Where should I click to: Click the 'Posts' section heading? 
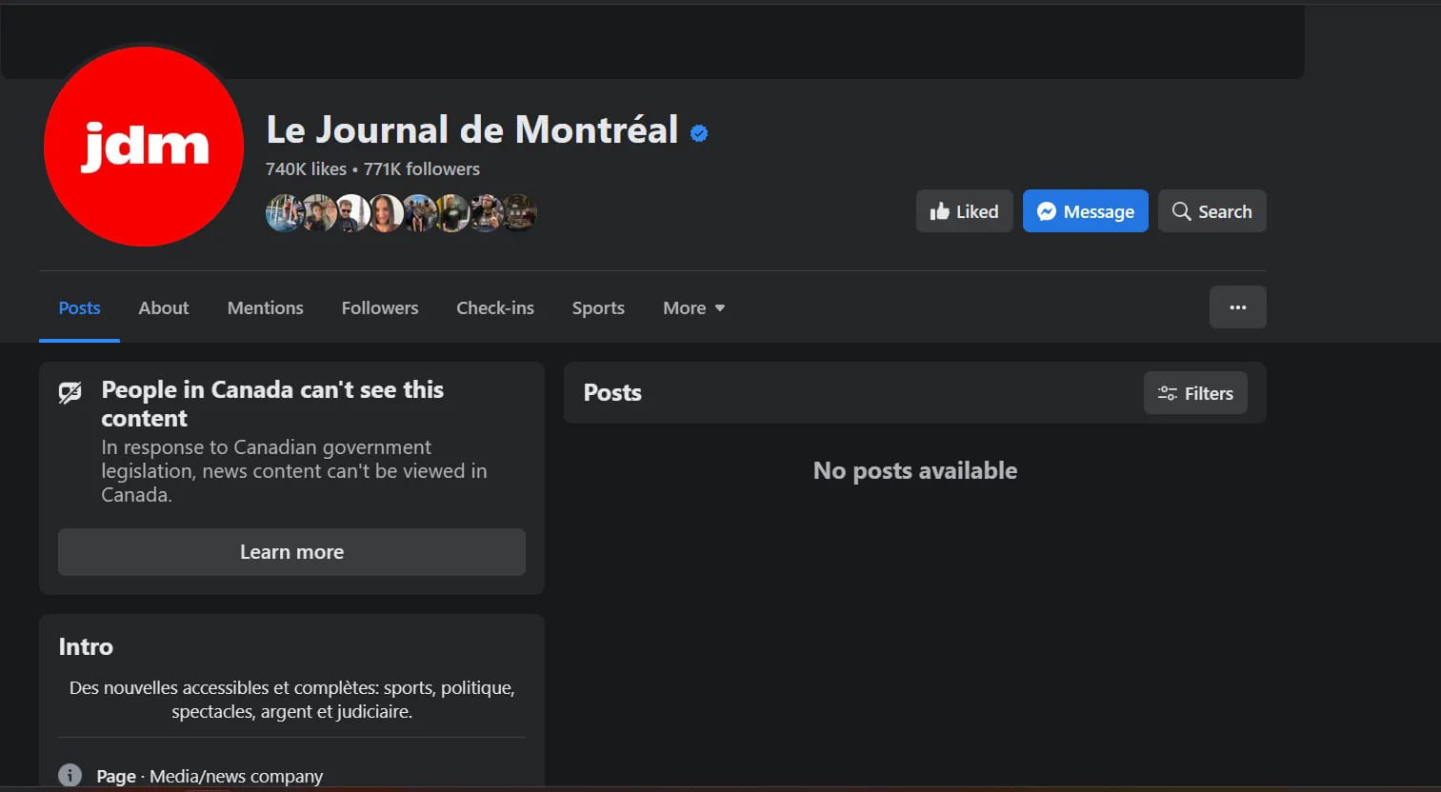pos(612,392)
